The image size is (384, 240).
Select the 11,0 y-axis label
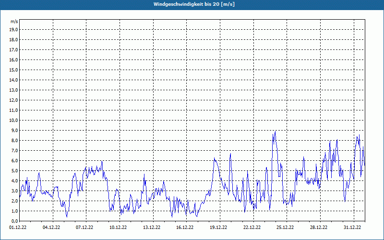[13, 110]
